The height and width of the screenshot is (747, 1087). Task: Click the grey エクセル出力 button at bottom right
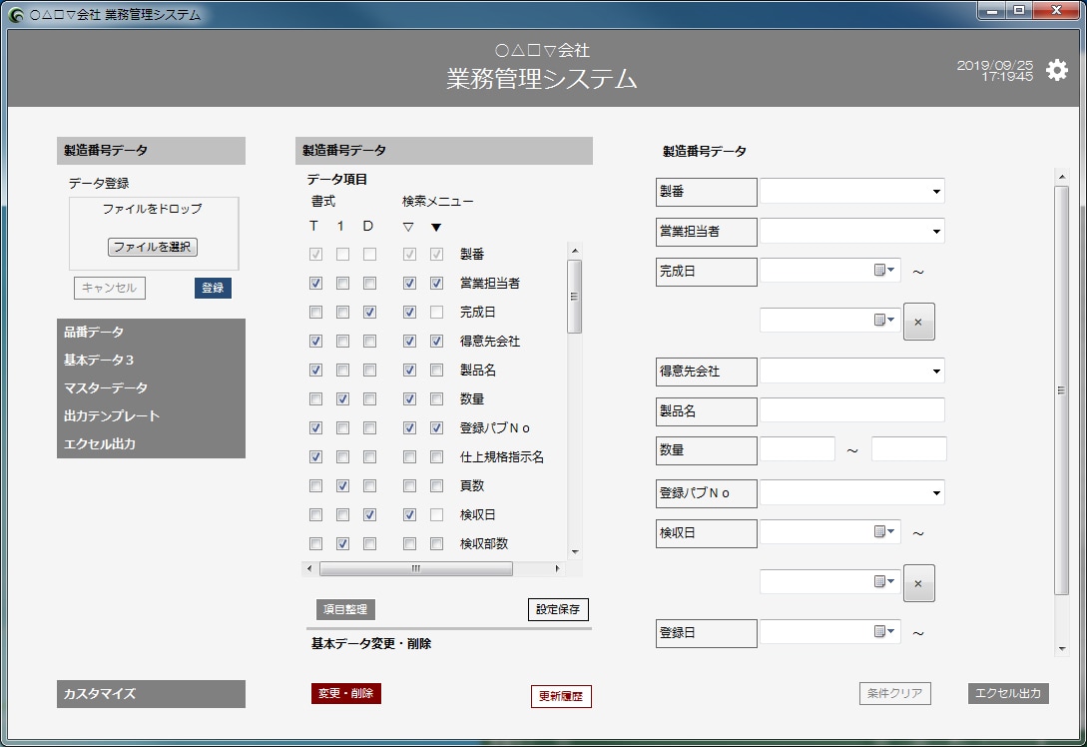coord(1008,693)
